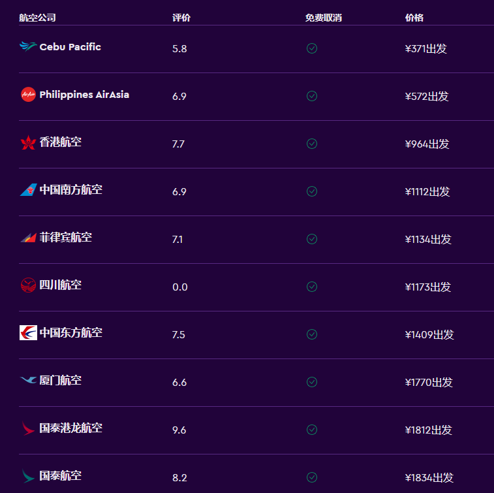
Task: Click the Philippines AirAsia red logo
Action: [28, 95]
